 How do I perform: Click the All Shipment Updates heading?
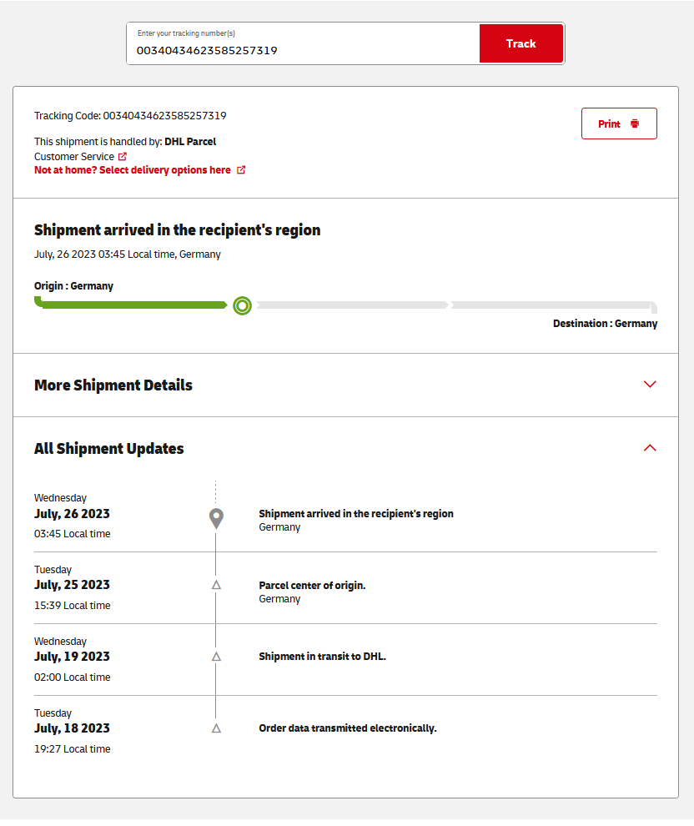click(x=109, y=448)
